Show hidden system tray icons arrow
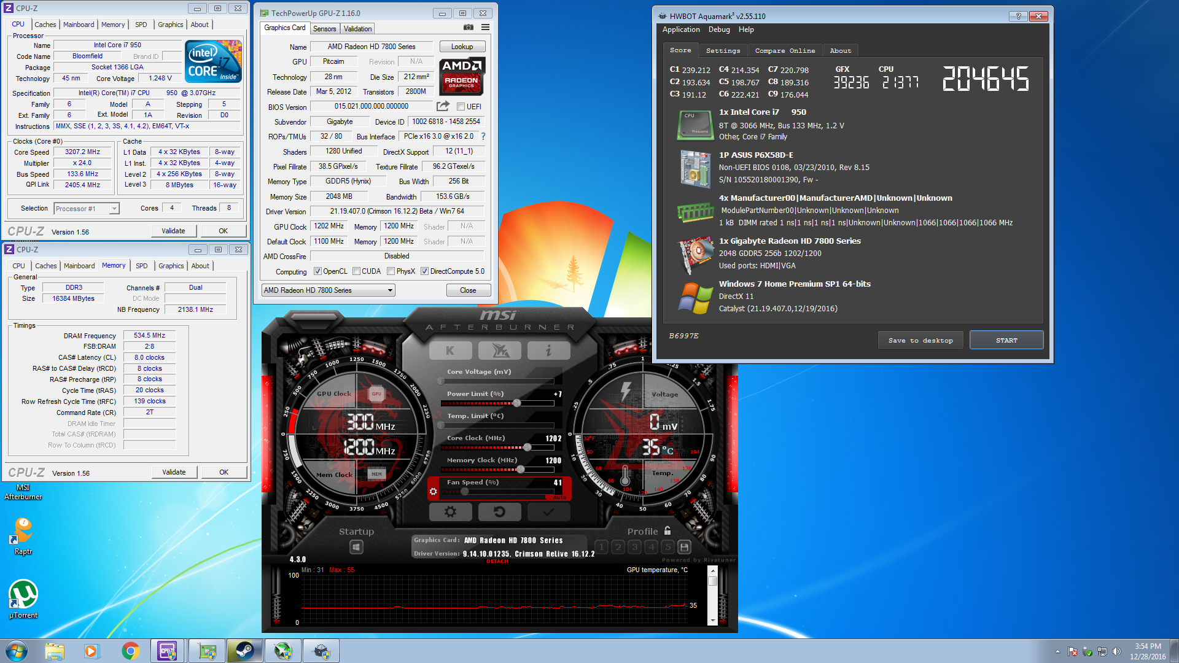This screenshot has width=1179, height=663. 1057,651
